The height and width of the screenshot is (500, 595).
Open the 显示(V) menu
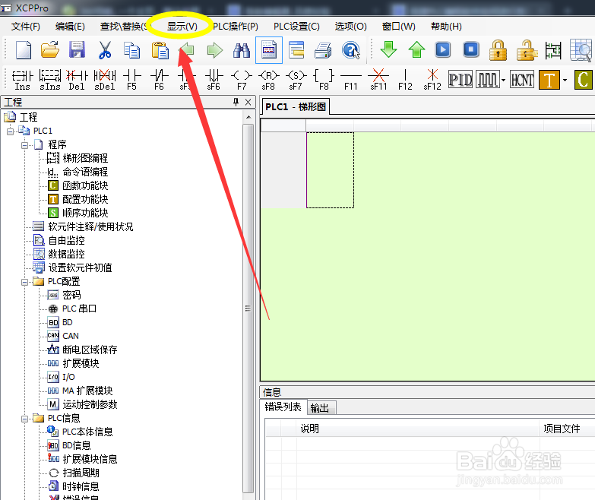(x=182, y=27)
